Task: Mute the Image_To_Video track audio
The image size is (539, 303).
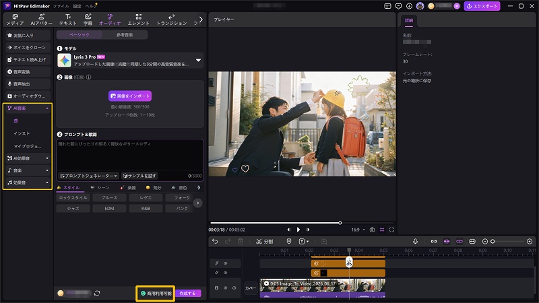Action: click(234, 288)
